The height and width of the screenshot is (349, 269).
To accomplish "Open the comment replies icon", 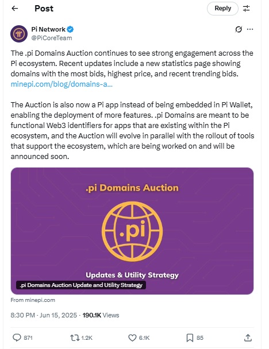I will (17, 338).
